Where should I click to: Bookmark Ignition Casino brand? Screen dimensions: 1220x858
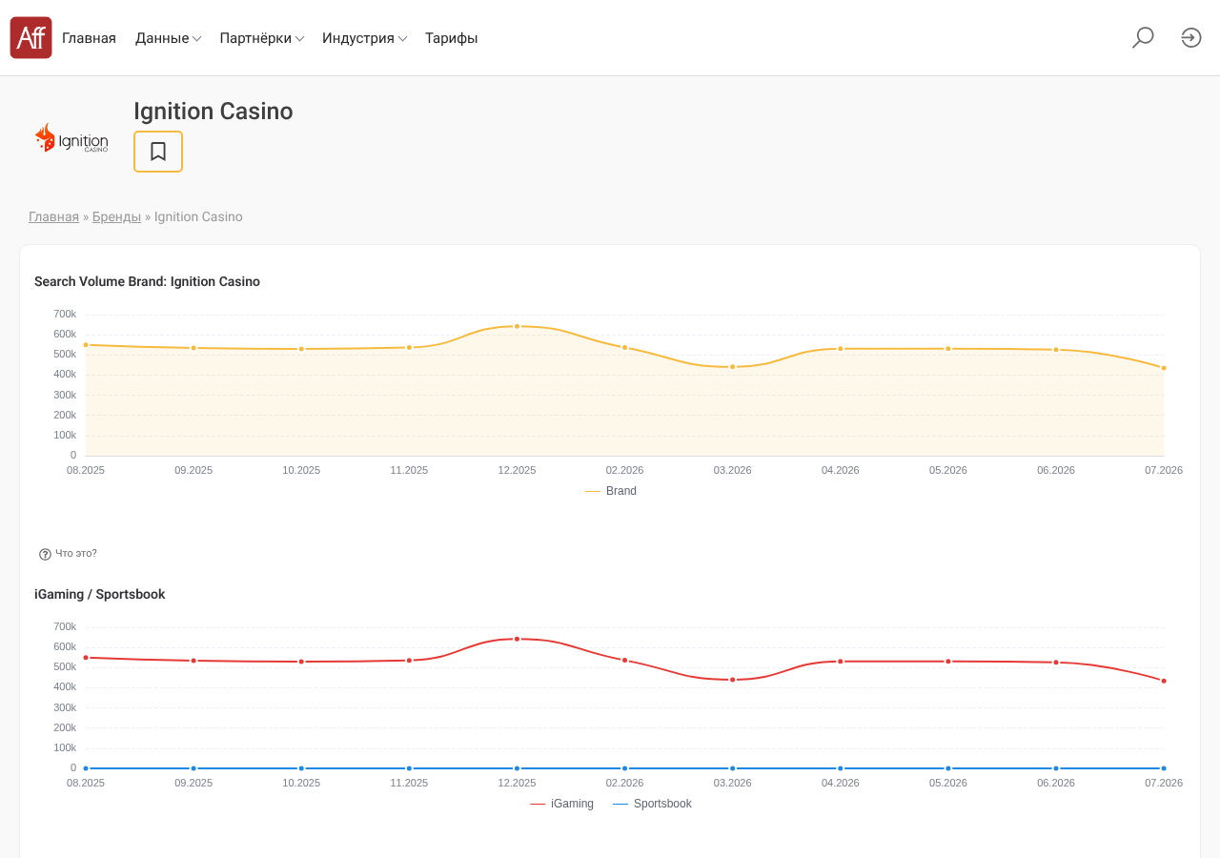158,152
